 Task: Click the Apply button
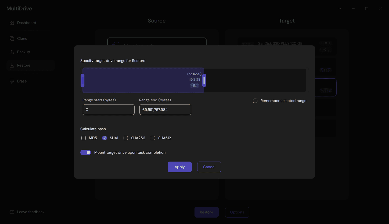click(179, 167)
